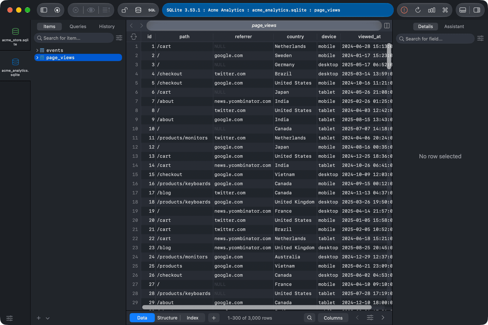488x325 pixels.
Task: Open the bar chart metrics icon
Action: click(432, 10)
